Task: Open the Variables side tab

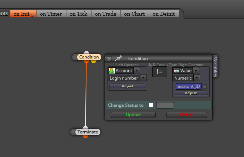Action: tap(215, 66)
